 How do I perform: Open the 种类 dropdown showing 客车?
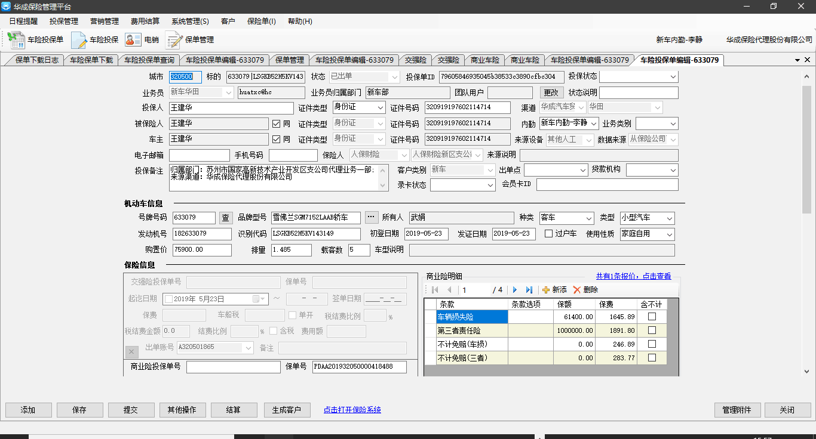click(588, 218)
